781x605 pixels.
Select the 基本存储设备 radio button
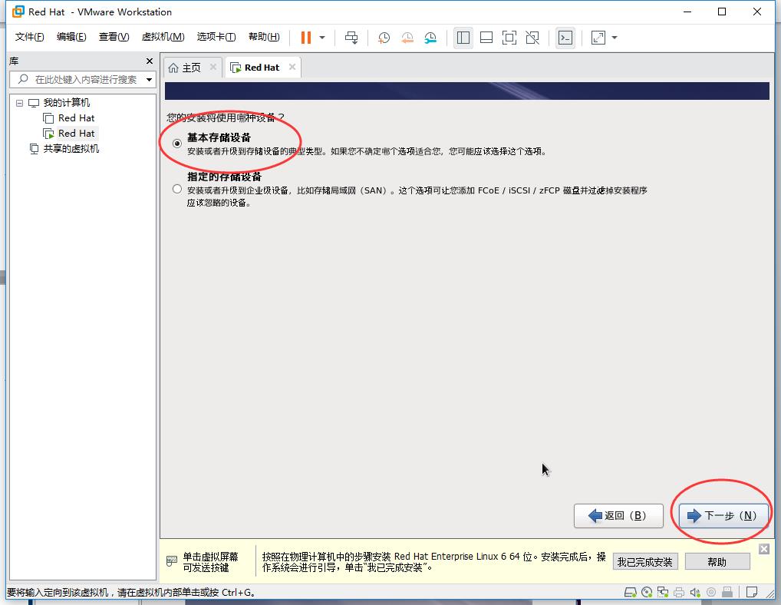point(176,144)
